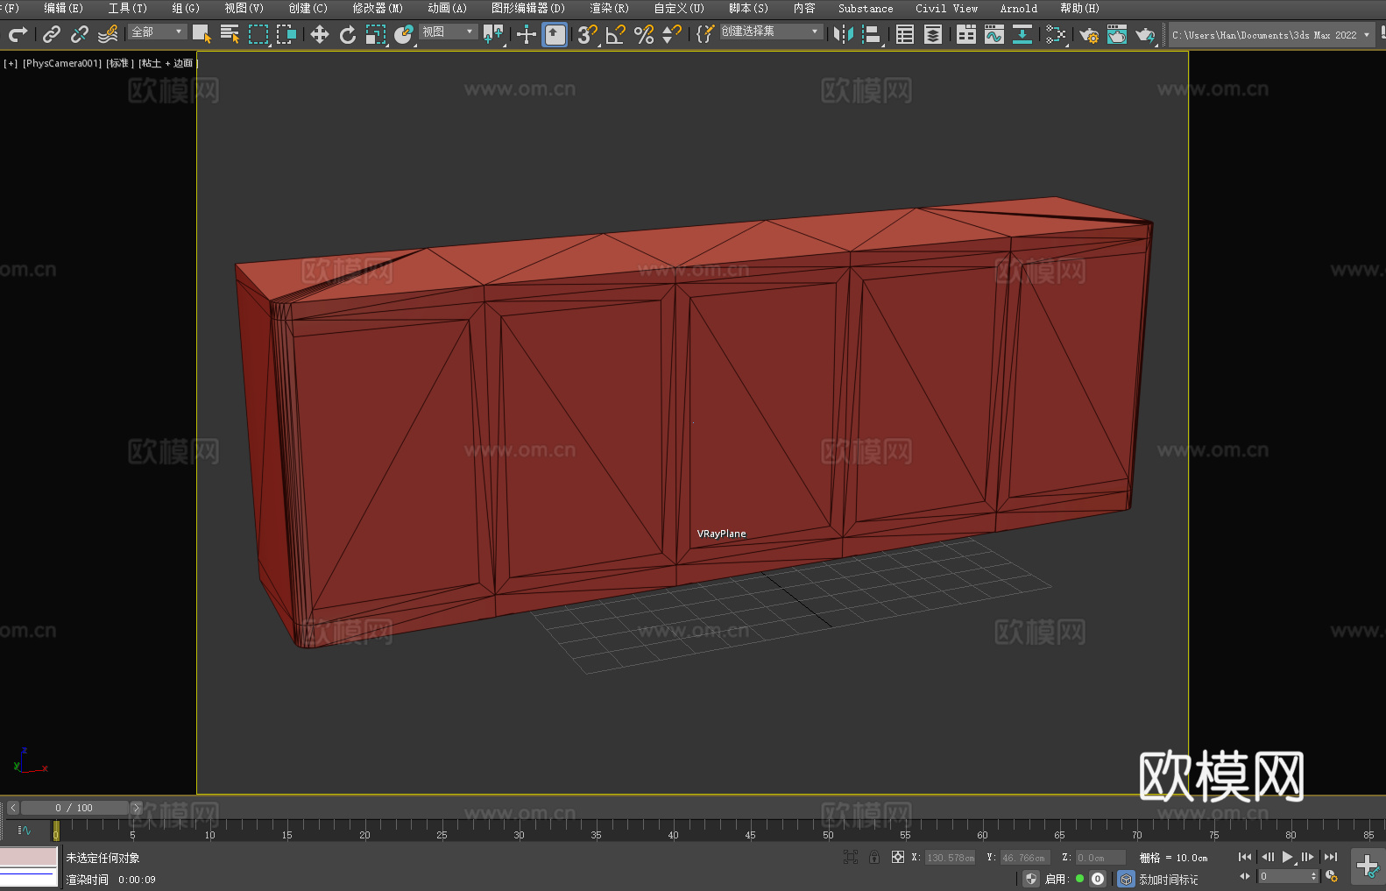The width and height of the screenshot is (1386, 891).
Task: Toggle the Layer Explorer icon
Action: tap(933, 34)
